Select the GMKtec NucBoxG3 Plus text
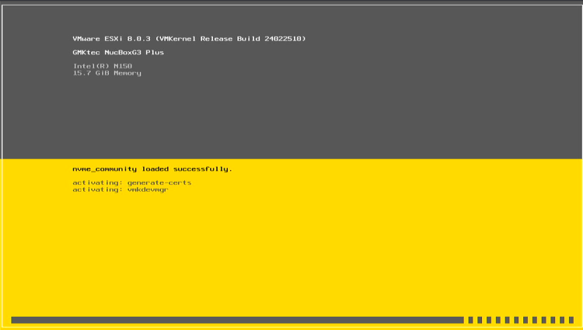 click(x=118, y=52)
